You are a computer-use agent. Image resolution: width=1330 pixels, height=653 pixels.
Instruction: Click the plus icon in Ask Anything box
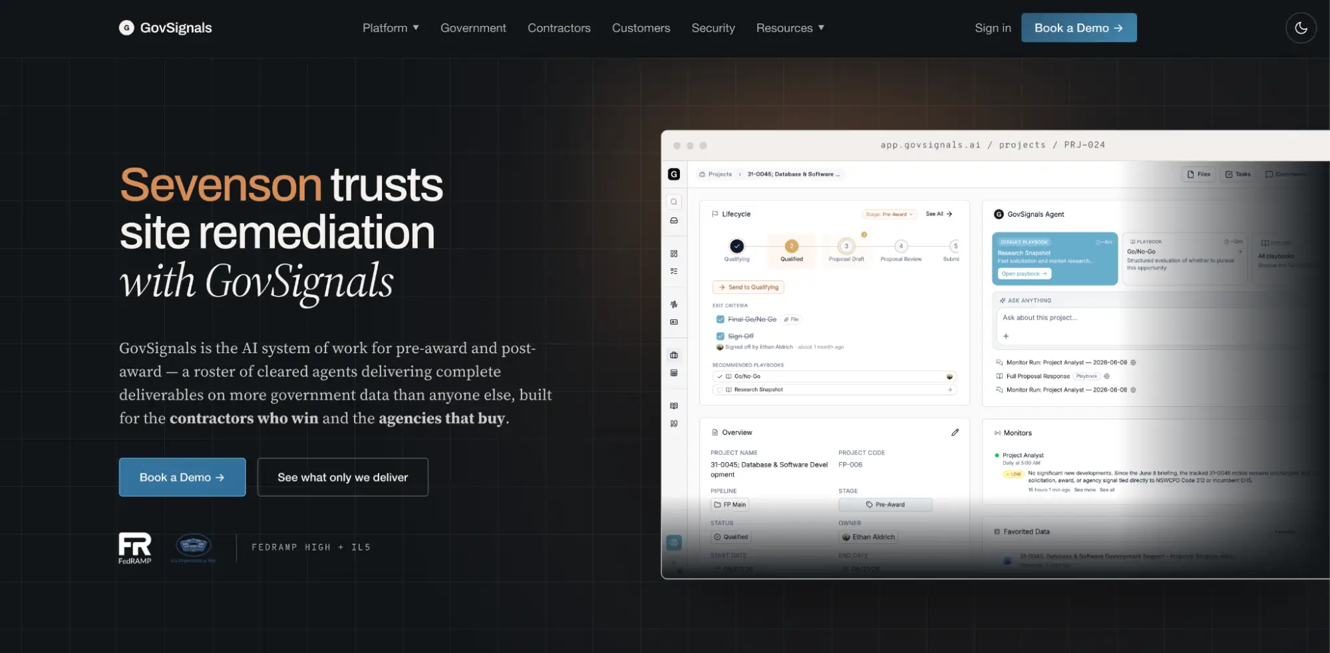(x=1006, y=336)
